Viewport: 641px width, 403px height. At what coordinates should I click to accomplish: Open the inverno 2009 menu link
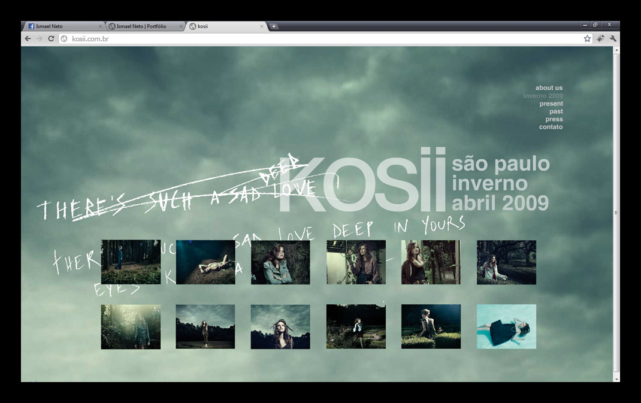tap(543, 96)
